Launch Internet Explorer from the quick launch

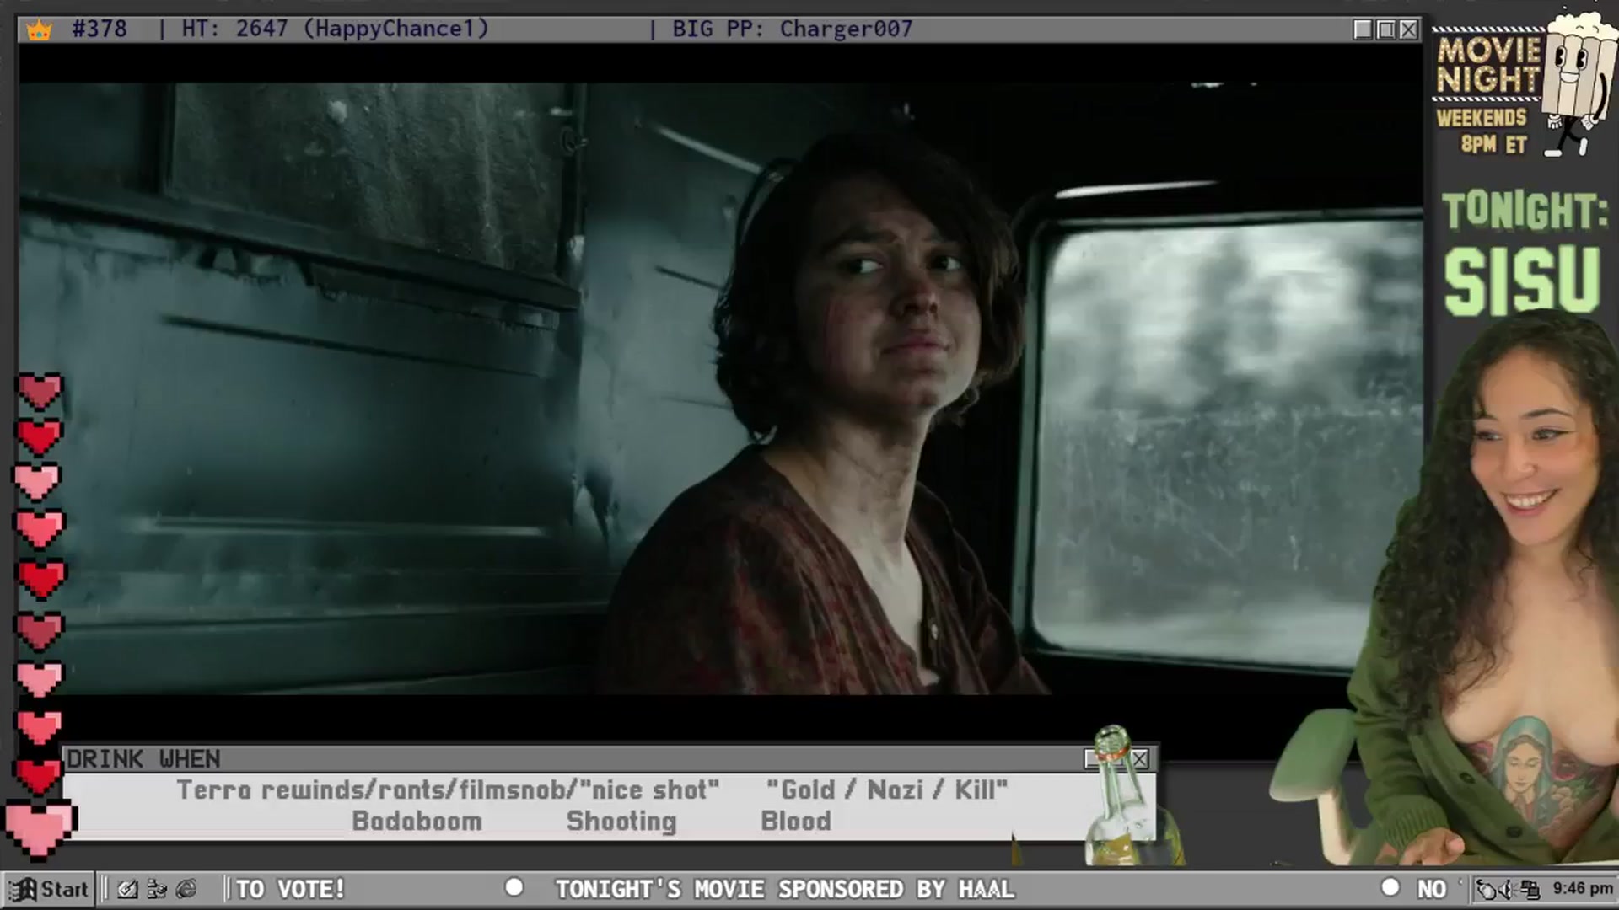click(186, 889)
